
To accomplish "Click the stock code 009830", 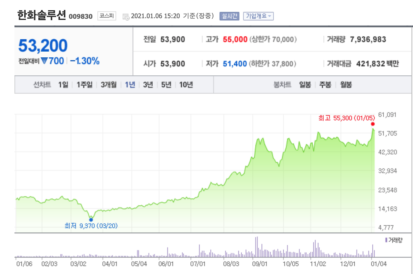I will [x=81, y=16].
